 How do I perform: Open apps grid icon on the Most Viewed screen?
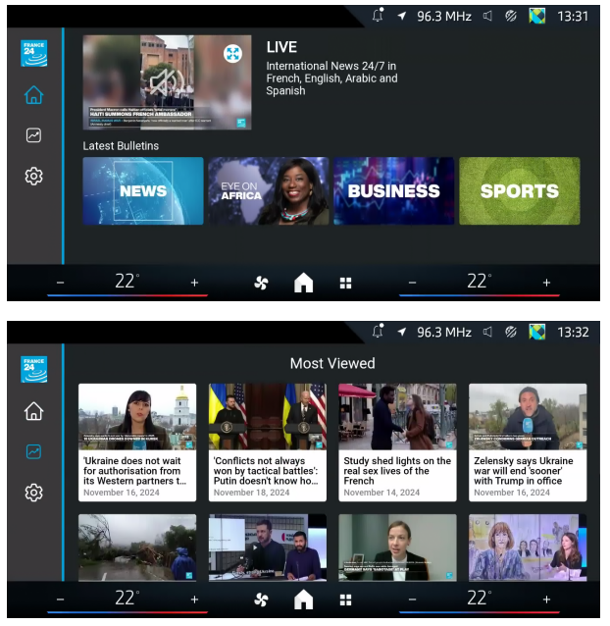tap(345, 599)
